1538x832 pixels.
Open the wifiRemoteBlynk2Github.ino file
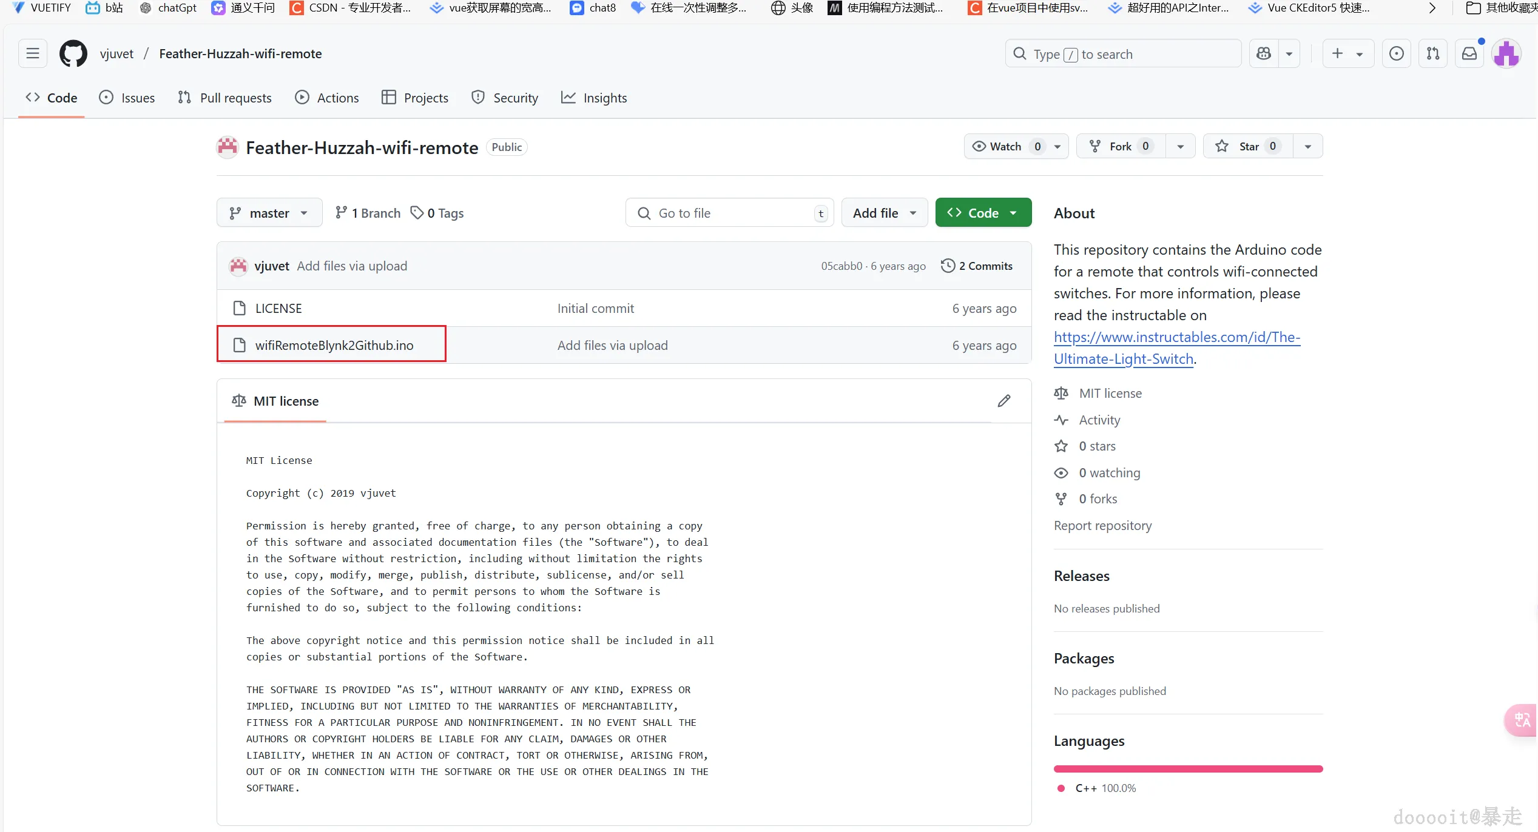click(334, 345)
